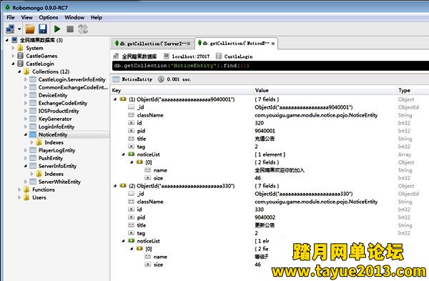
Task: Click the Value column header
Action: coord(262,90)
